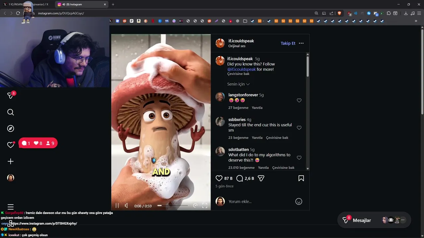
Task: Open the red notification counts bubble
Action: pyautogui.click(x=38, y=143)
